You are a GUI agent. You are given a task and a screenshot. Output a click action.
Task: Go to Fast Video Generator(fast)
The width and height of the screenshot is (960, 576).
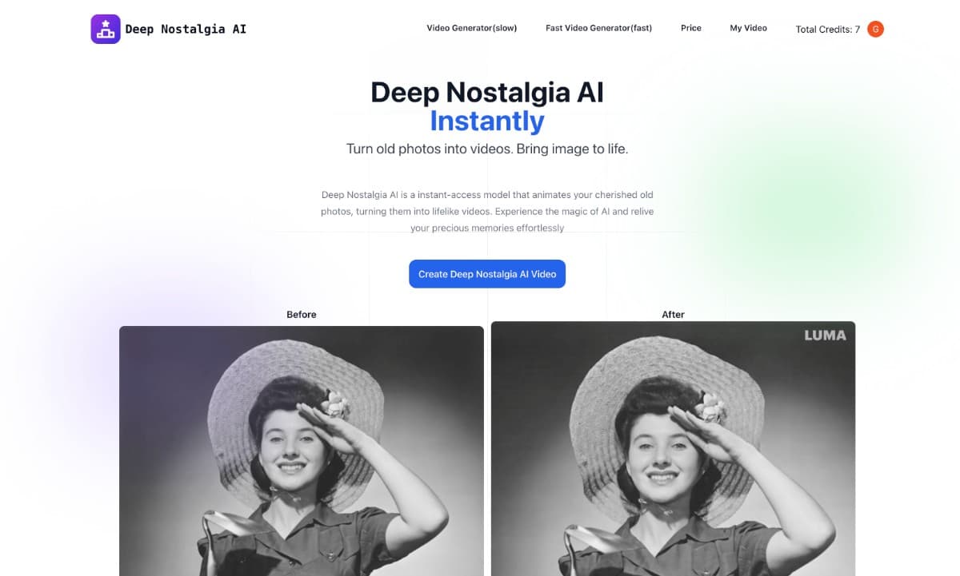tap(598, 28)
